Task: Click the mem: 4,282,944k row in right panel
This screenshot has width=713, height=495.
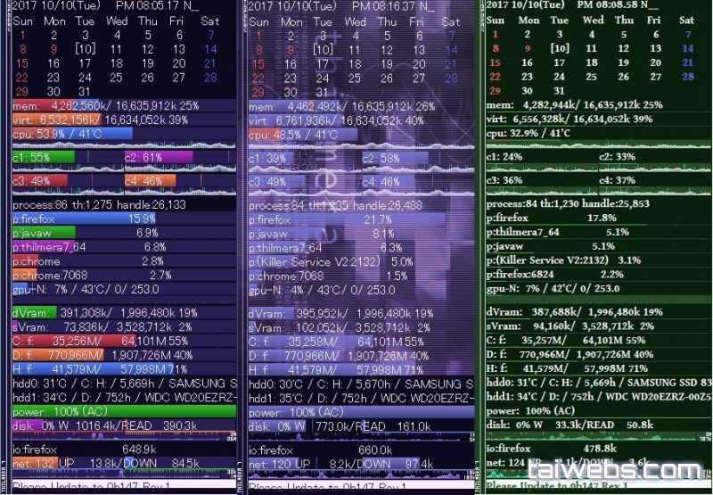Action: coord(575,104)
